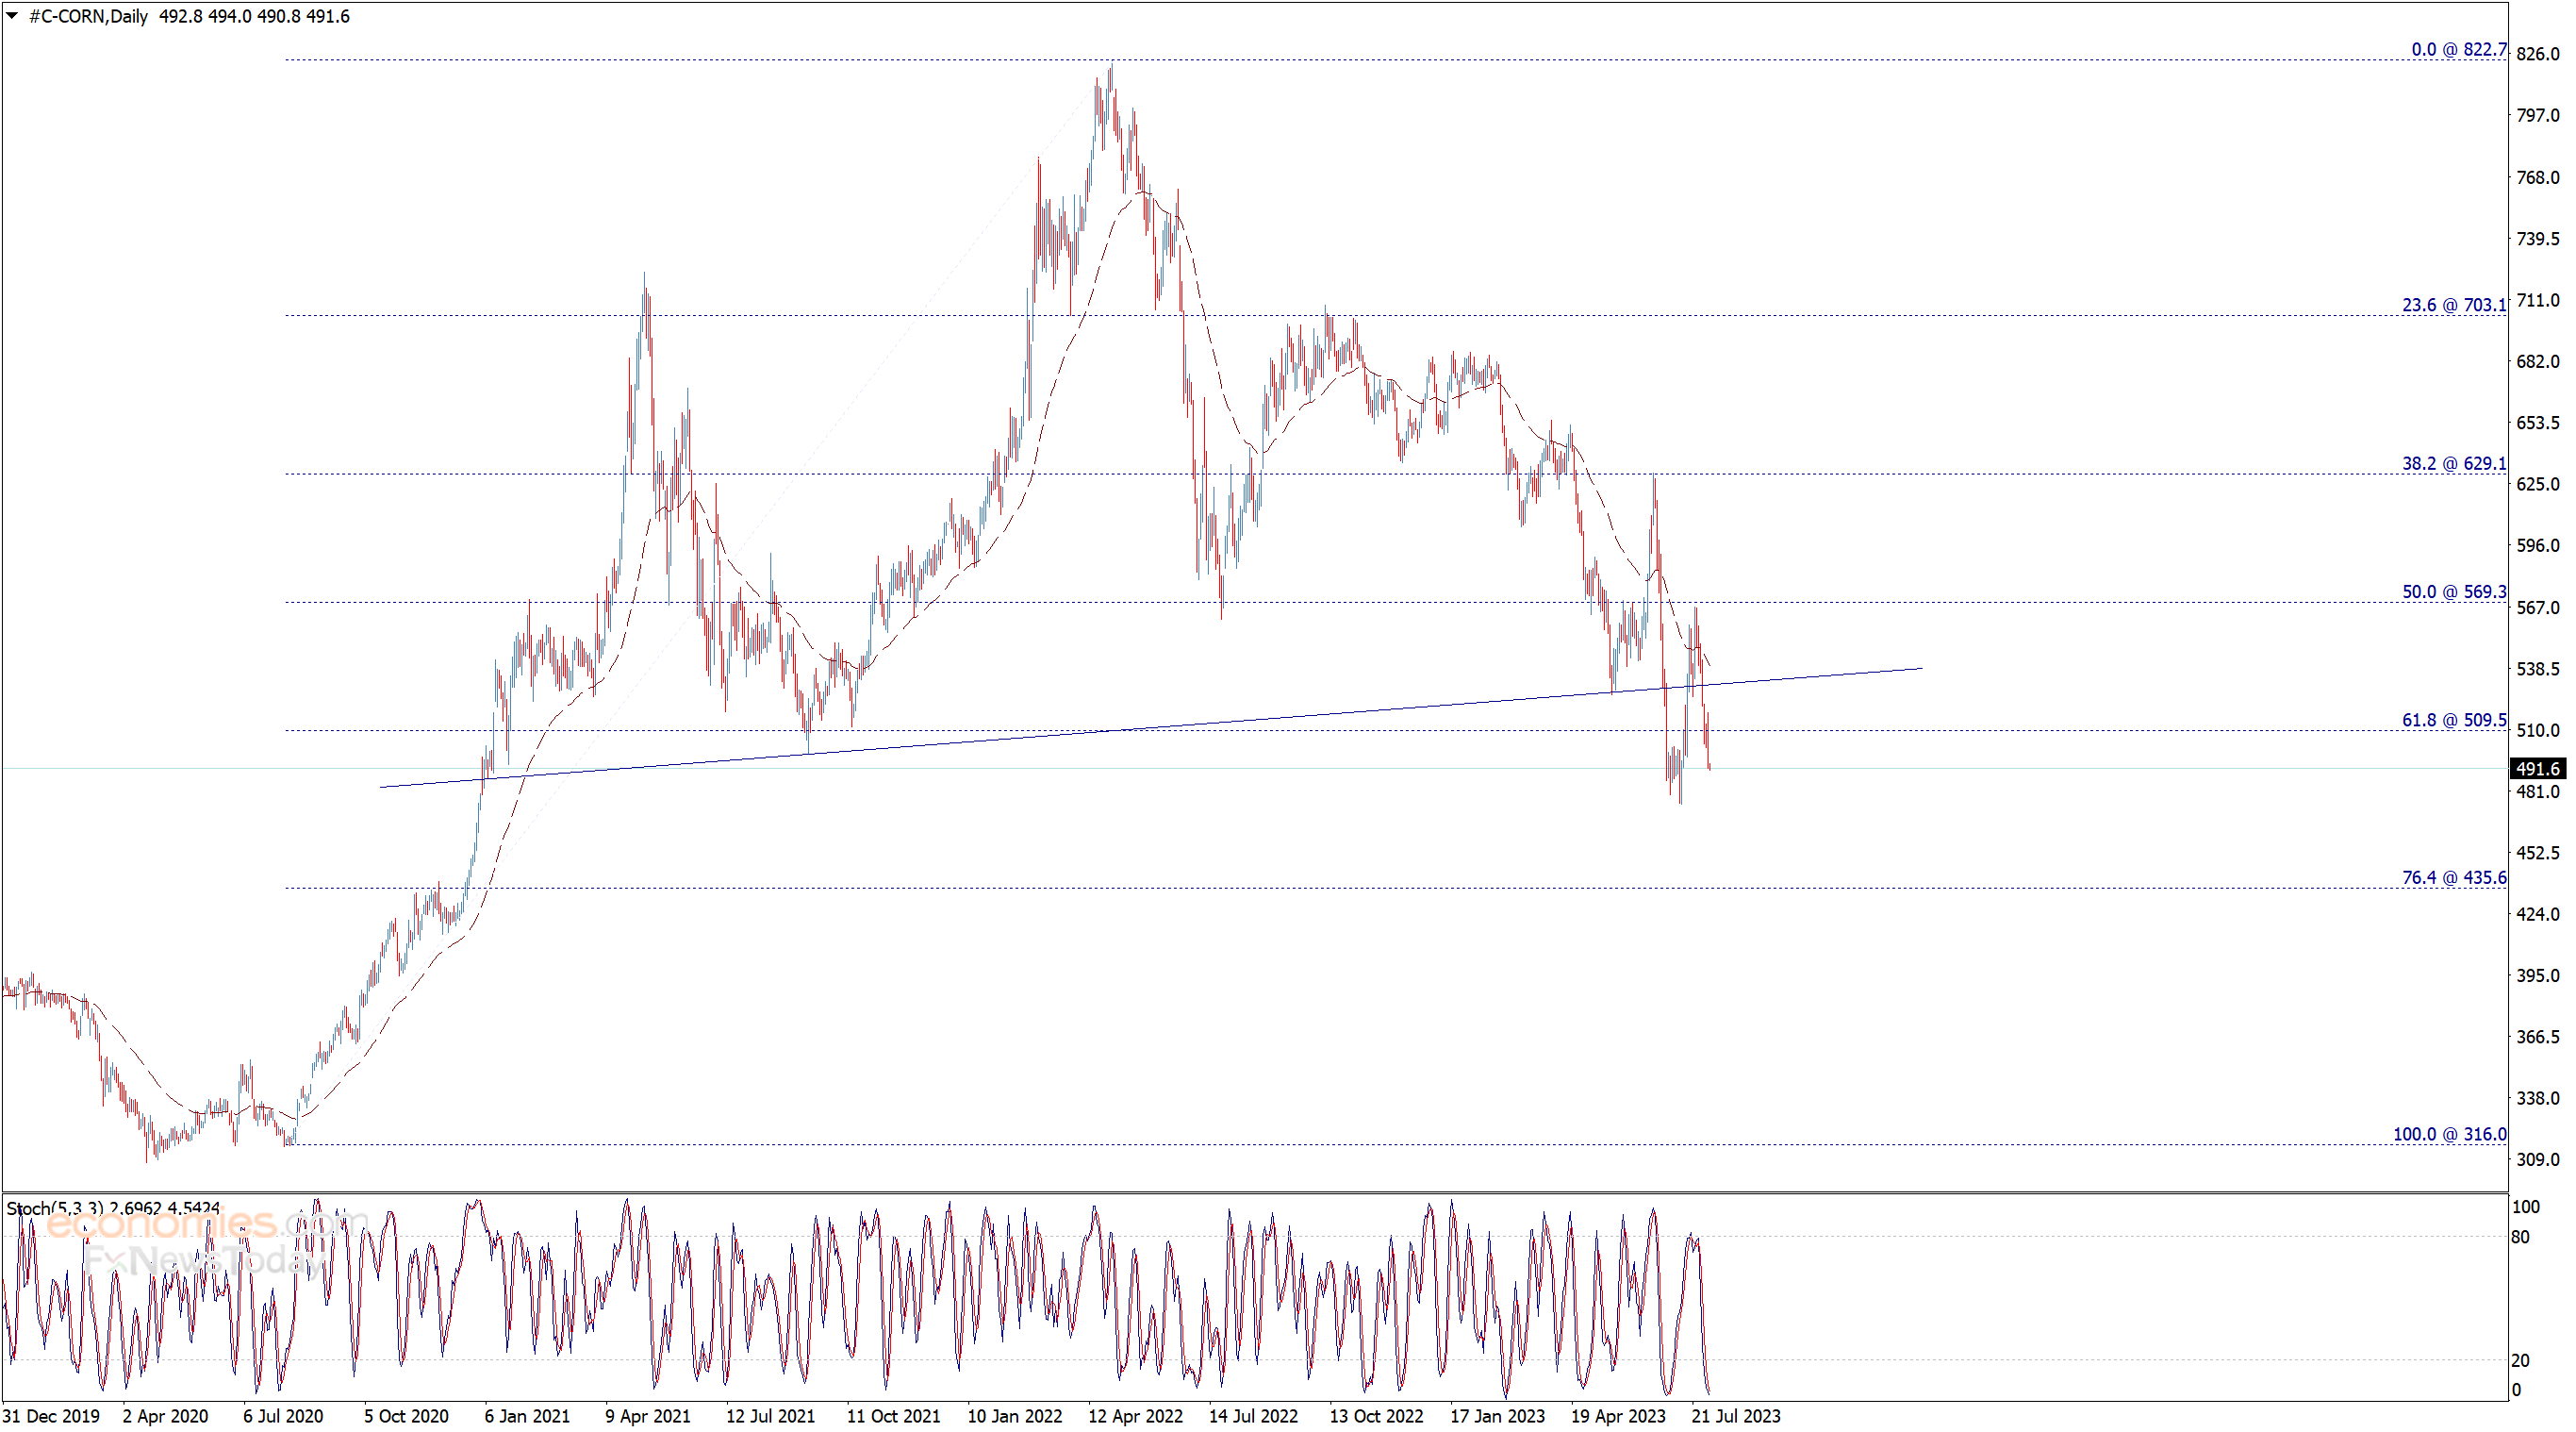Click the 538.5 price axis value

pos(2537,669)
